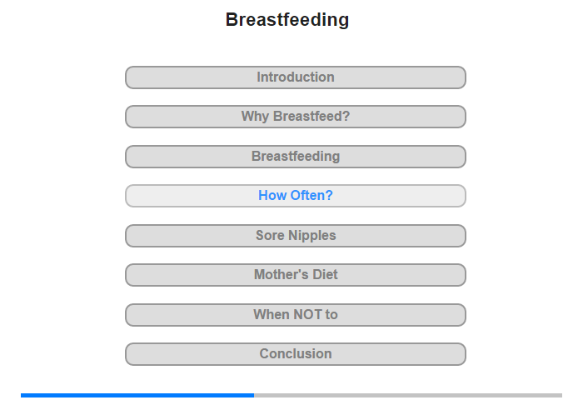Click the Breastfeeding page title heading
The image size is (583, 400).
click(x=287, y=19)
